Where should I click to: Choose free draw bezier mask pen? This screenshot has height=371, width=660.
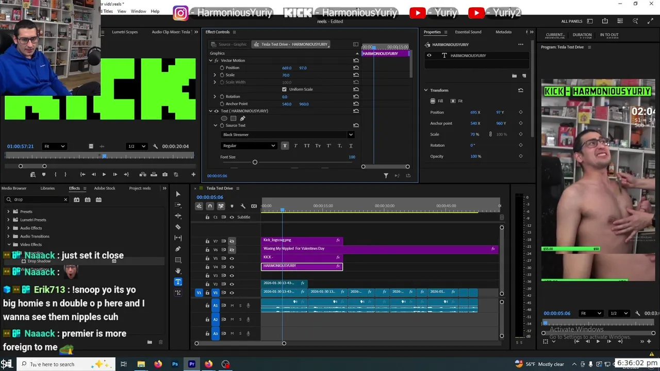tap(242, 119)
